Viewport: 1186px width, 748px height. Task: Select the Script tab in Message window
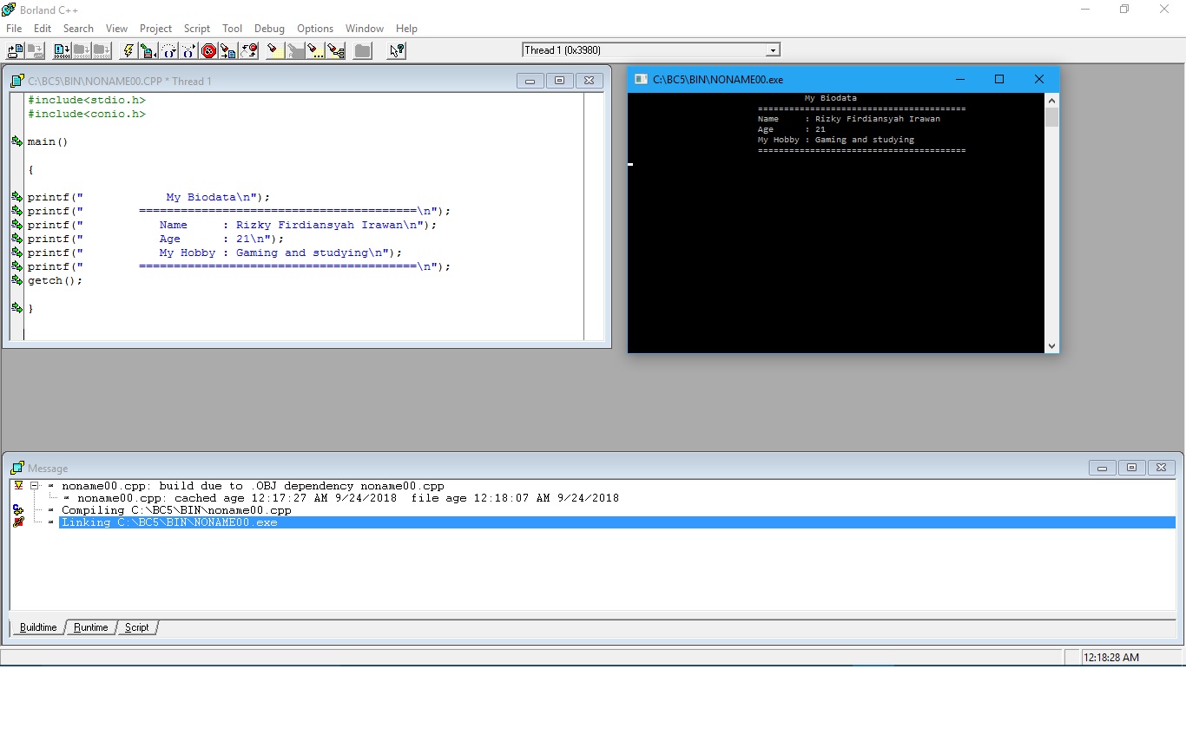(x=136, y=627)
